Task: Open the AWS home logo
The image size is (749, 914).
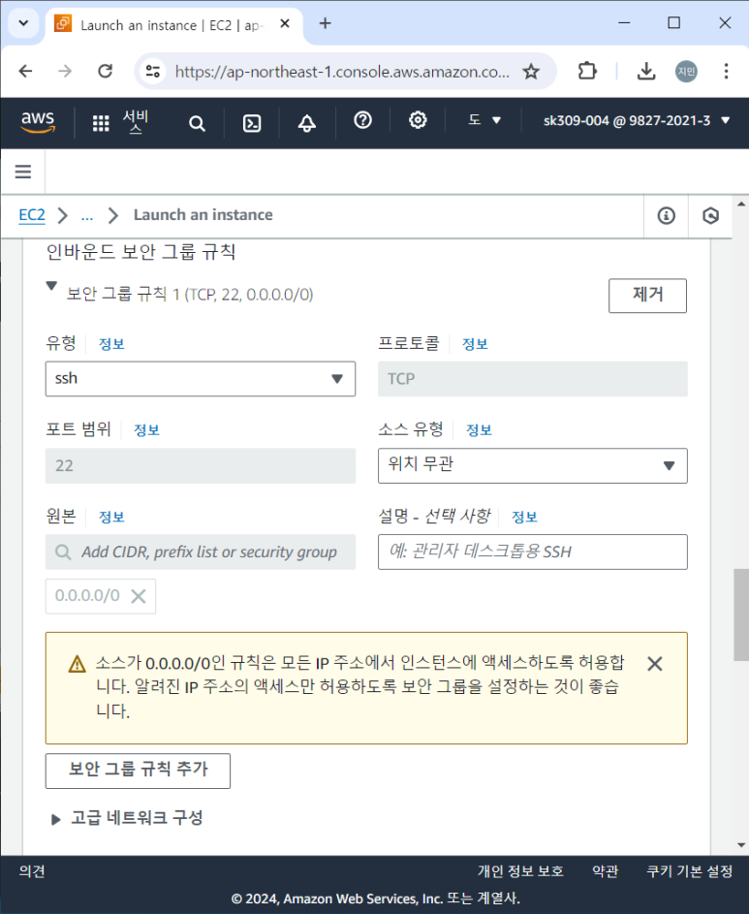Action: 38,121
